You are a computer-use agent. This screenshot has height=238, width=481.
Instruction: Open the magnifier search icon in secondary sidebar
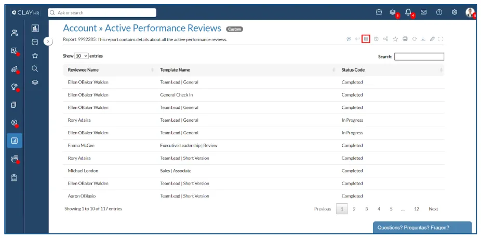pyautogui.click(x=35, y=69)
